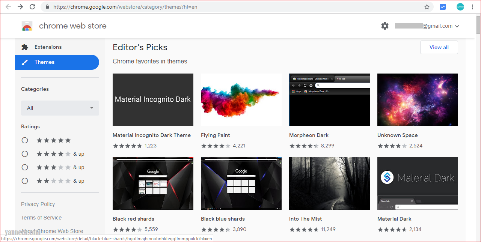
Task: Click the browser back arrow
Action: (8, 6)
